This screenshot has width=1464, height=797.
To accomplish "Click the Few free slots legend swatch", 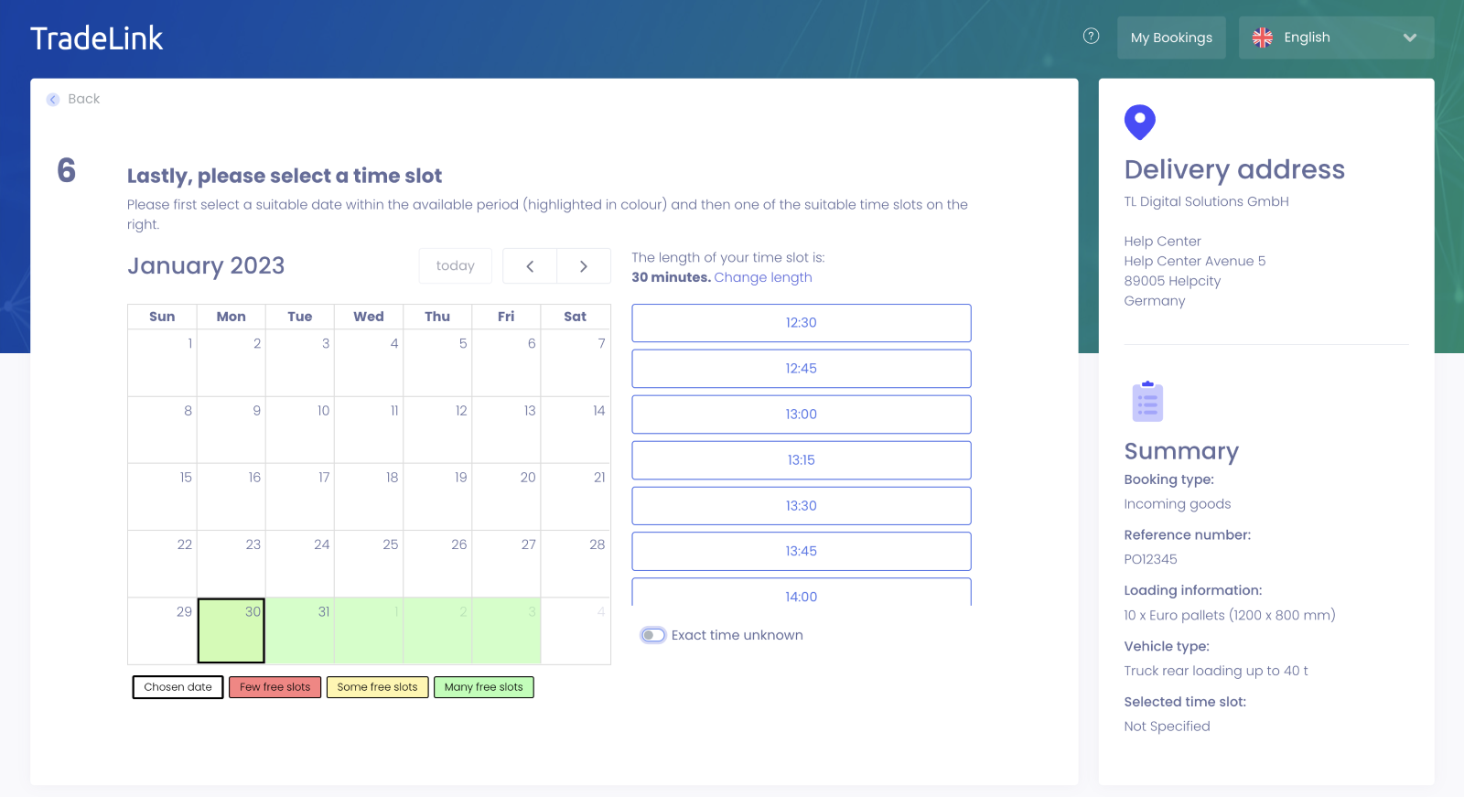I will pyautogui.click(x=274, y=687).
